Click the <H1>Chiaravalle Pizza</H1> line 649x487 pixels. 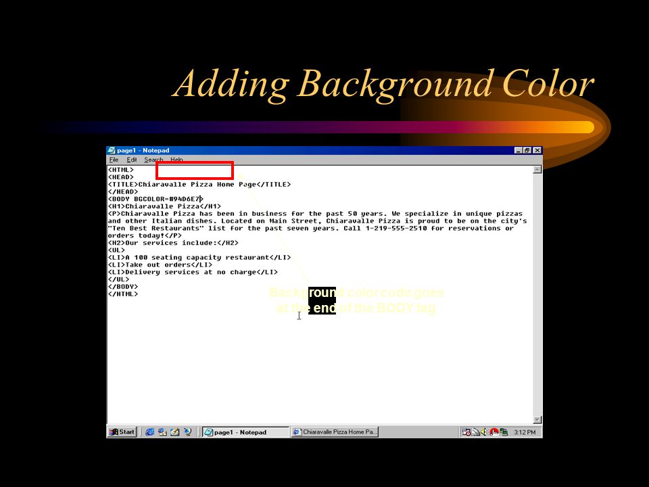(164, 206)
